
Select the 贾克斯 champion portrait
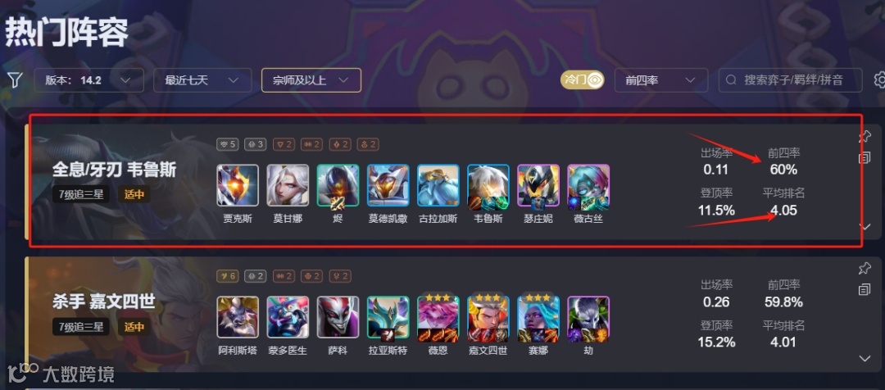tap(238, 185)
